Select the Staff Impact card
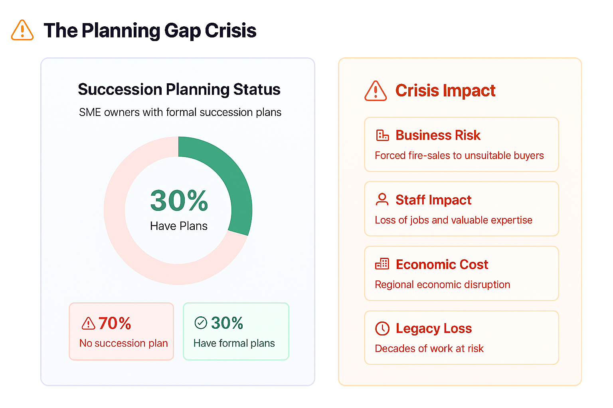The height and width of the screenshot is (408, 613). 461,209
